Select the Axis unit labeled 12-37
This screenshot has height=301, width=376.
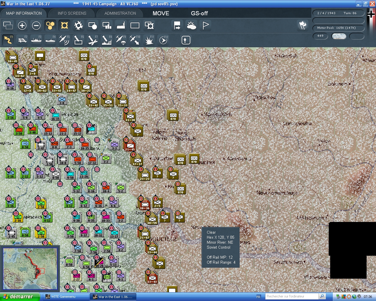107,277
